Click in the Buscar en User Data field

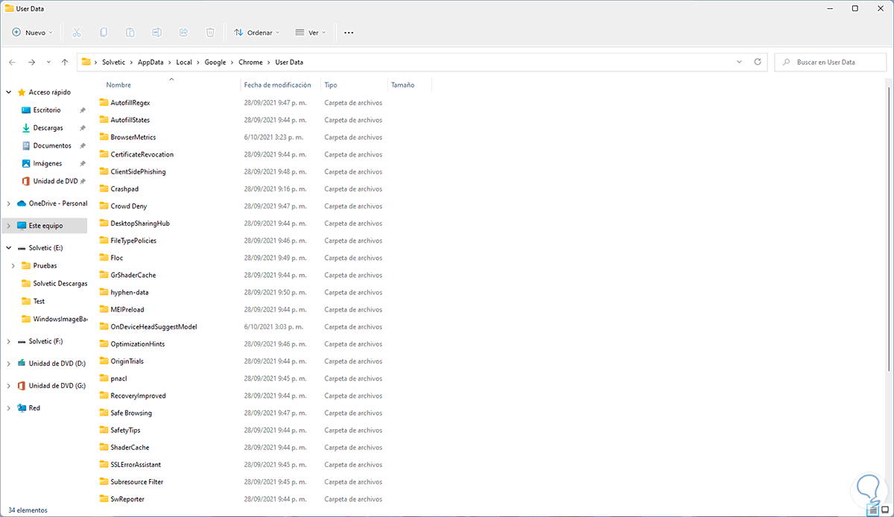[x=831, y=62]
